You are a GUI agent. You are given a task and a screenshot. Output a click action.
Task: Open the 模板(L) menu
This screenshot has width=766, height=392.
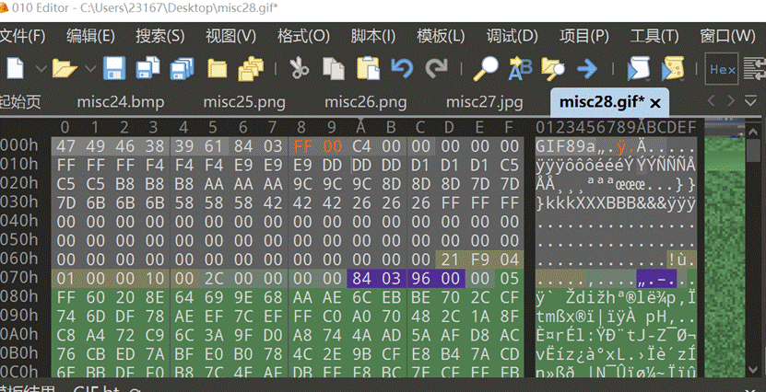coord(441,36)
